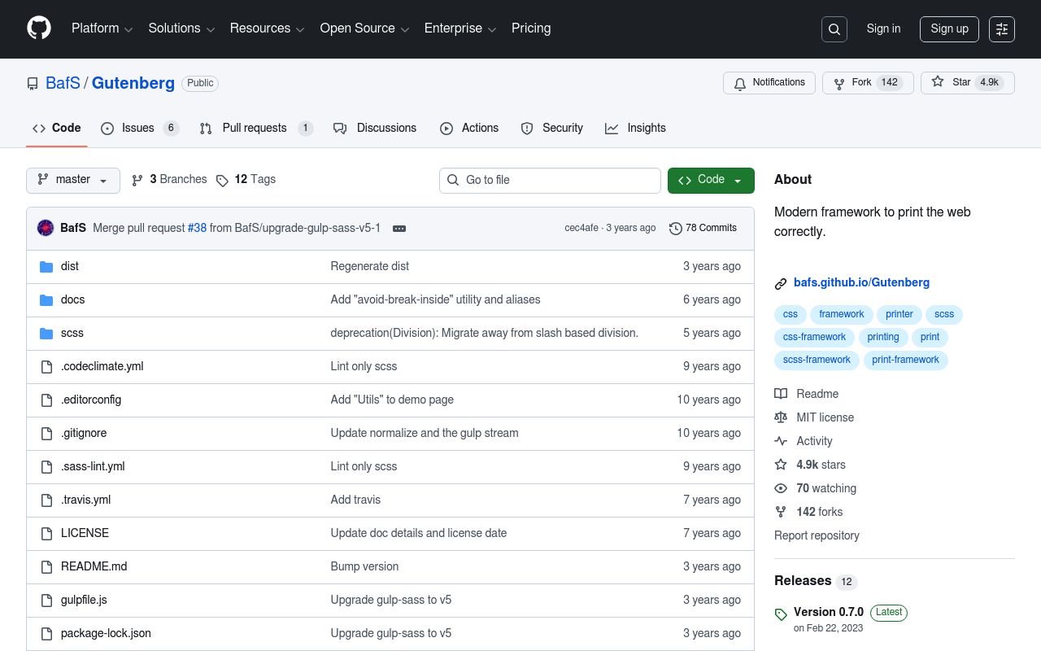1041x651 pixels.
Task: Open the search magnifier icon
Action: [x=834, y=29]
